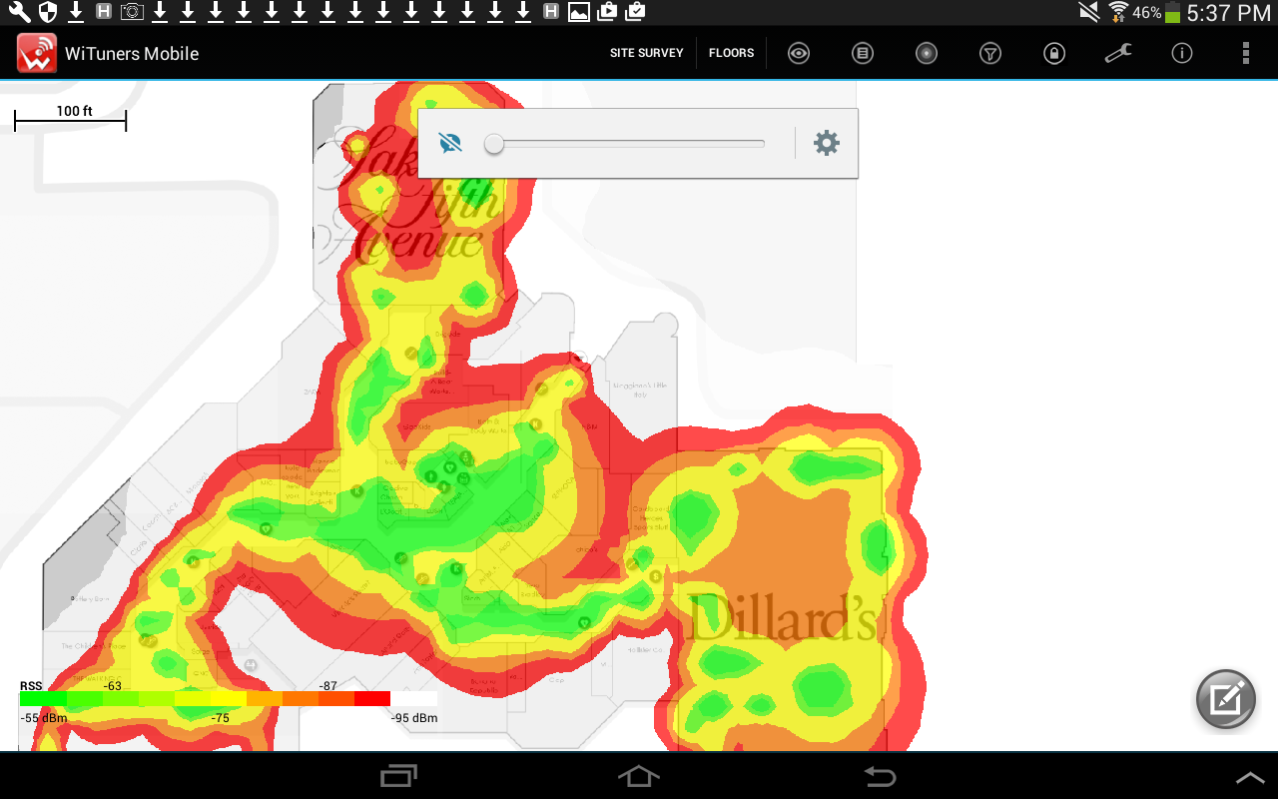This screenshot has height=799, width=1278.
Task: Click the white segment above -95 dBm
Action: tap(413, 699)
